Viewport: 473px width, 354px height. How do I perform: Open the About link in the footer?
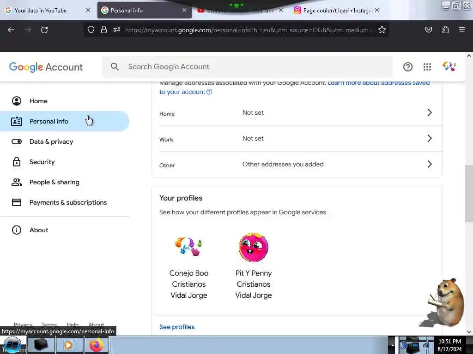pyautogui.click(x=96, y=324)
